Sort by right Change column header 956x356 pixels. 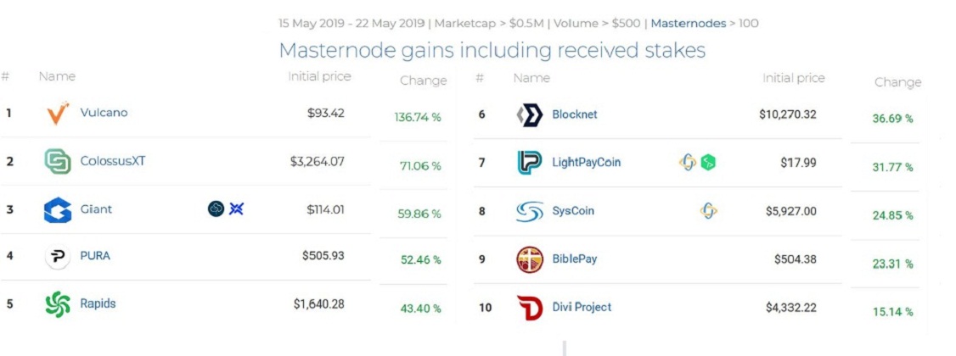[x=897, y=82]
